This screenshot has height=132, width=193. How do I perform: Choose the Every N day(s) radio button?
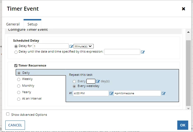[x=74, y=81]
